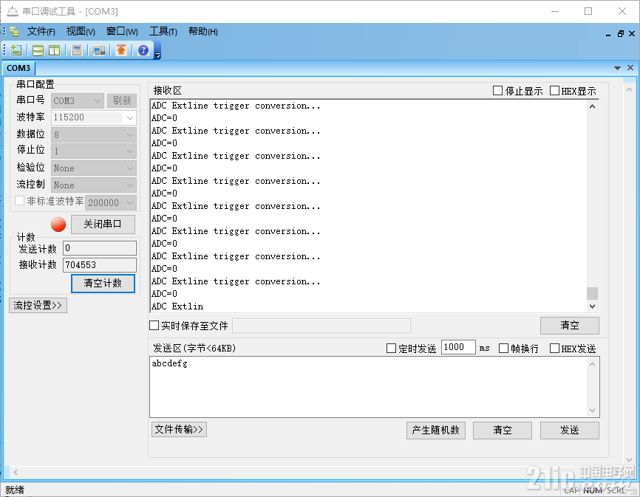Tile windows vertically via toolbar icon
This screenshot has width=640, height=497.
[54, 50]
